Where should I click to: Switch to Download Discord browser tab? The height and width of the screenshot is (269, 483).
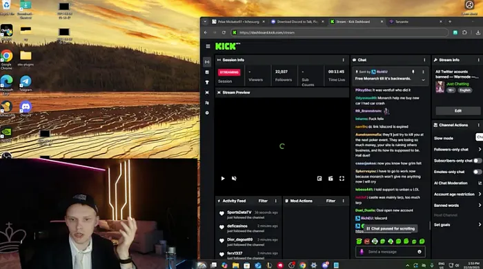(x=297, y=22)
